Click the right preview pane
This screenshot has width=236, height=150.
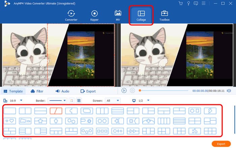pos(177,55)
